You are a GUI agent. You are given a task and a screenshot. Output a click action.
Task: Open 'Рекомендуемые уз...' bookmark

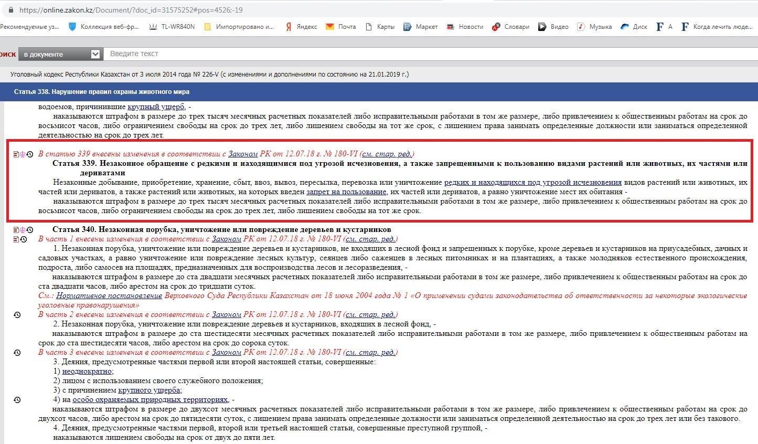[30, 27]
